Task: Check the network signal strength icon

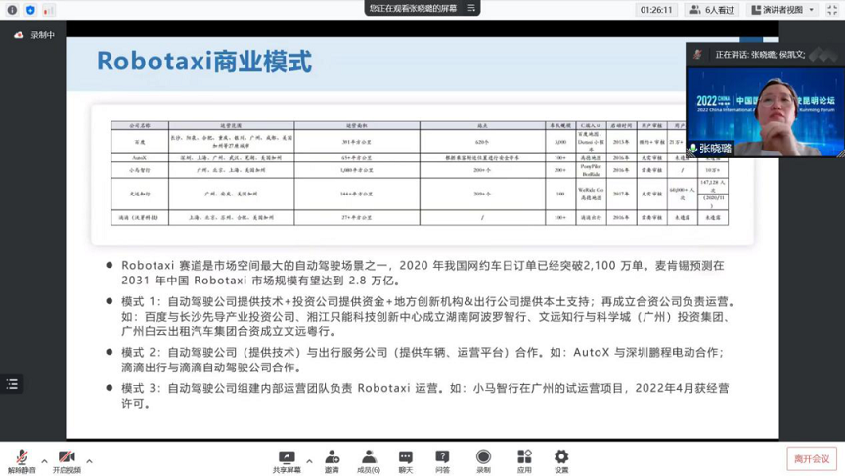Action: pos(48,10)
